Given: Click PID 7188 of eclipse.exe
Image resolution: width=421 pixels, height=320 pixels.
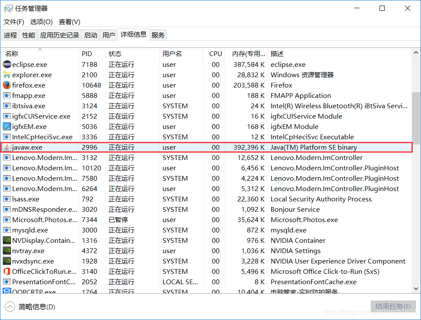Looking at the screenshot, I should coord(89,65).
